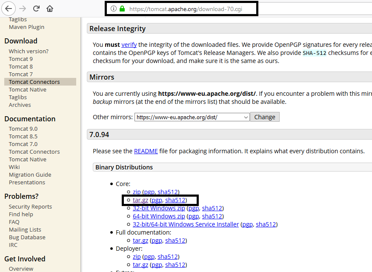The width and height of the screenshot is (372, 272).
Task: Open Security Reports page
Action: (x=30, y=207)
